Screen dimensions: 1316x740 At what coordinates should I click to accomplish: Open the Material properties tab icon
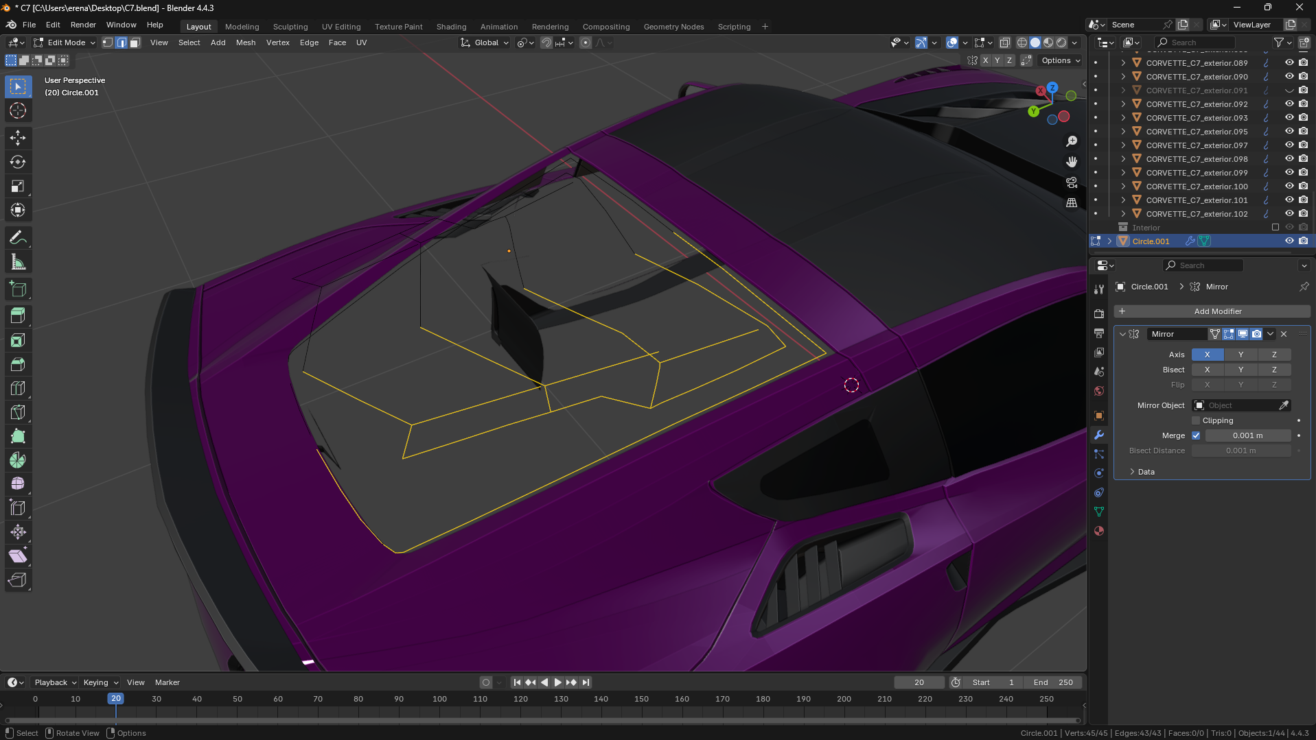click(x=1099, y=531)
